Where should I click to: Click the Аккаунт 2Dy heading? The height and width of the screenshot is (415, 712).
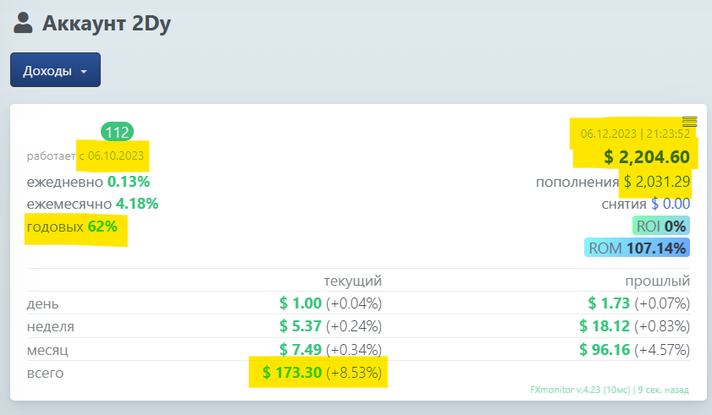107,24
